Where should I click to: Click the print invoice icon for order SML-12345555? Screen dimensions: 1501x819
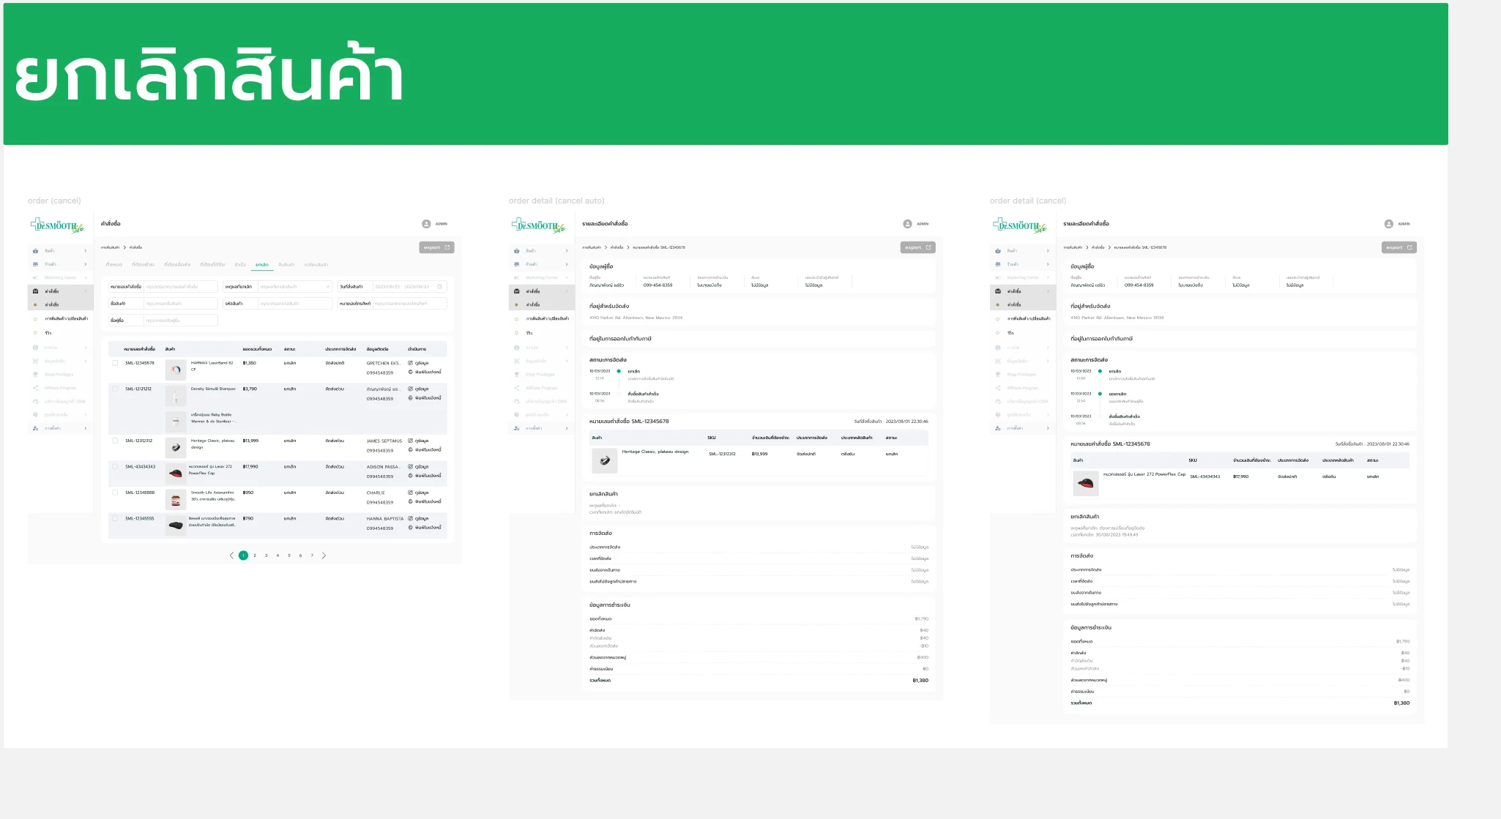point(410,528)
